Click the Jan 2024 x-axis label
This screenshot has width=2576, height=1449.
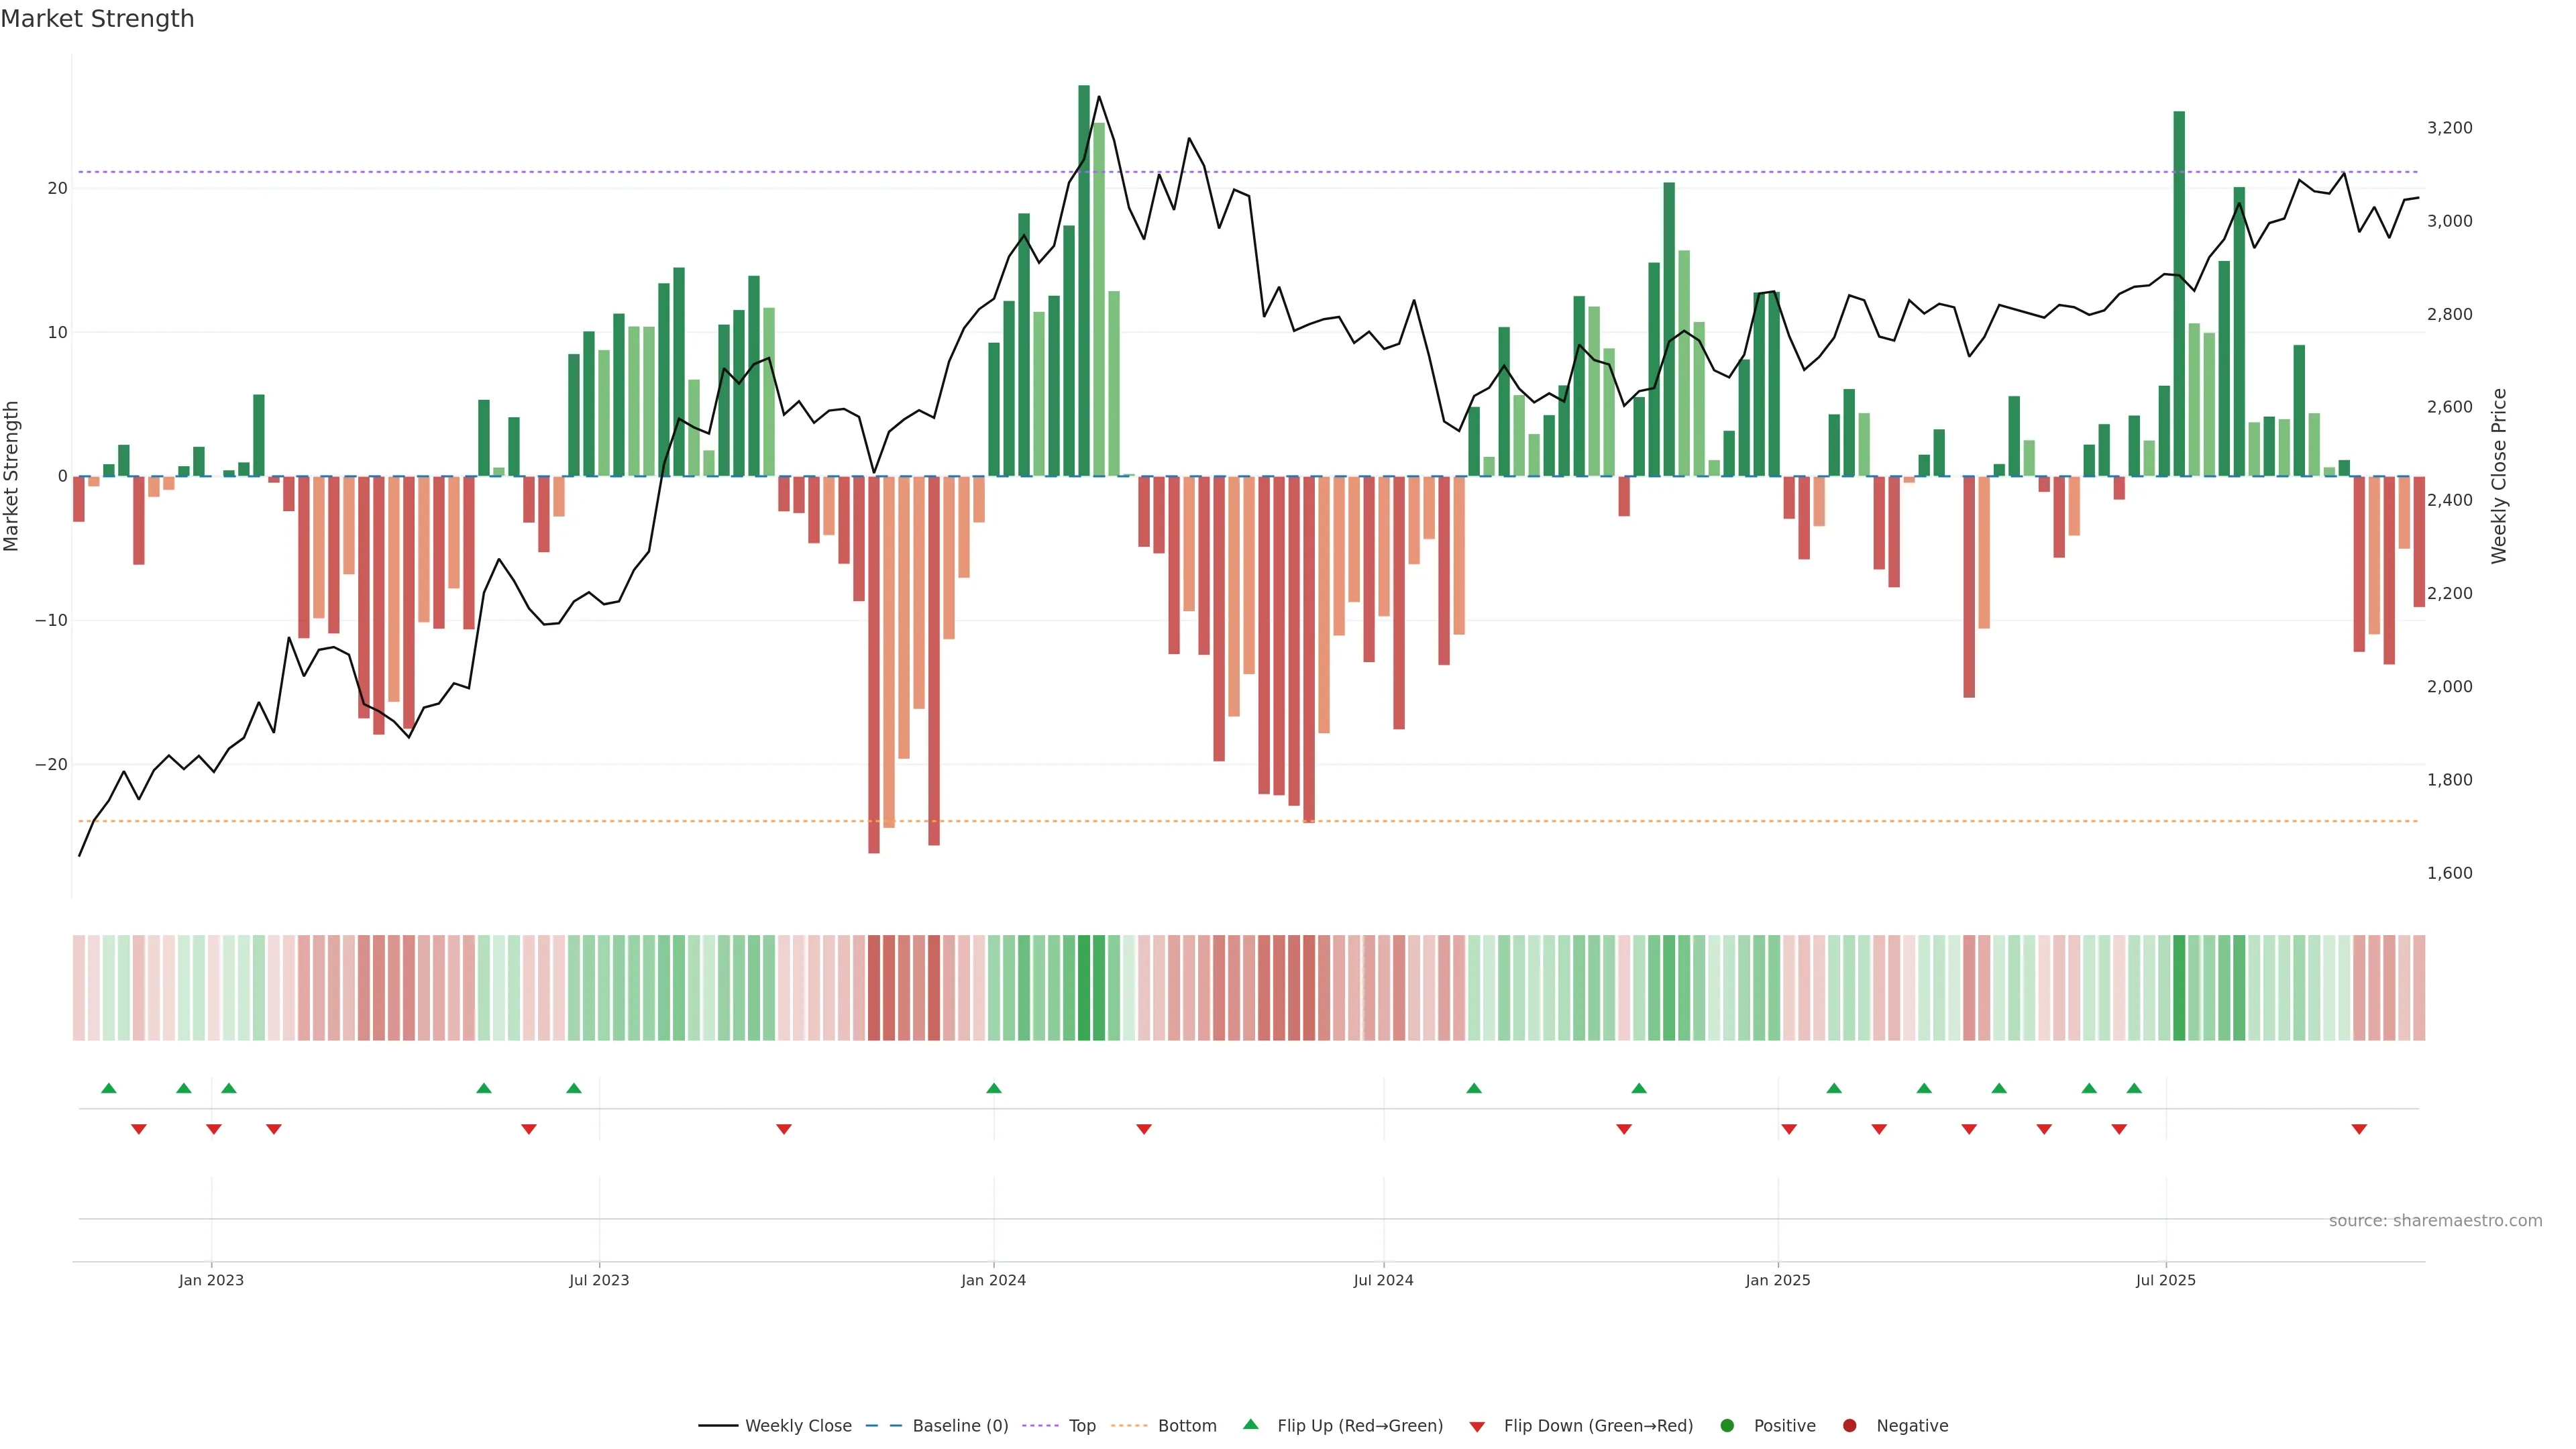click(993, 1280)
